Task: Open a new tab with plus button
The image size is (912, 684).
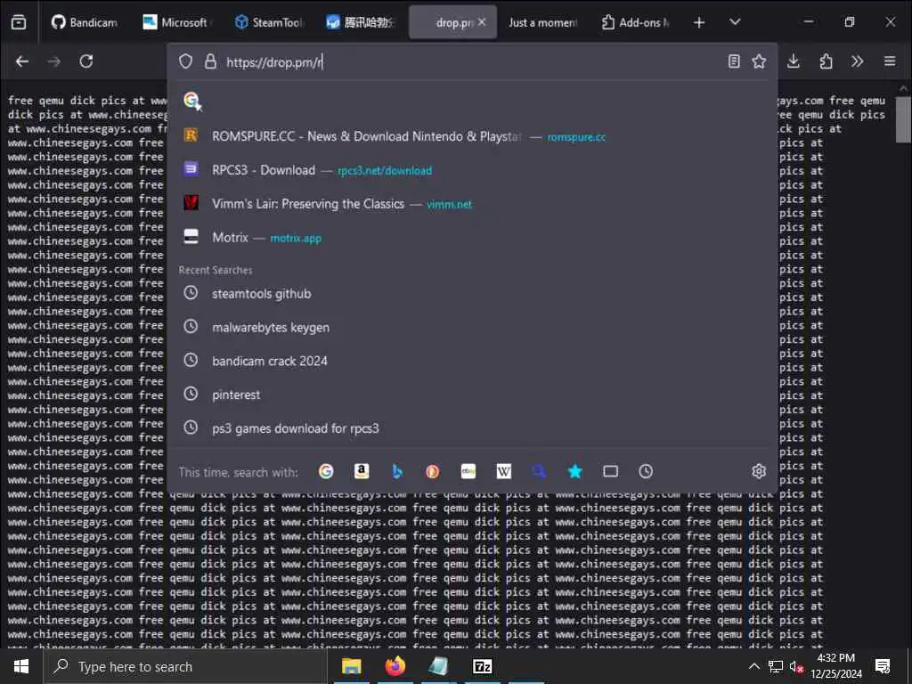Action: (x=699, y=22)
